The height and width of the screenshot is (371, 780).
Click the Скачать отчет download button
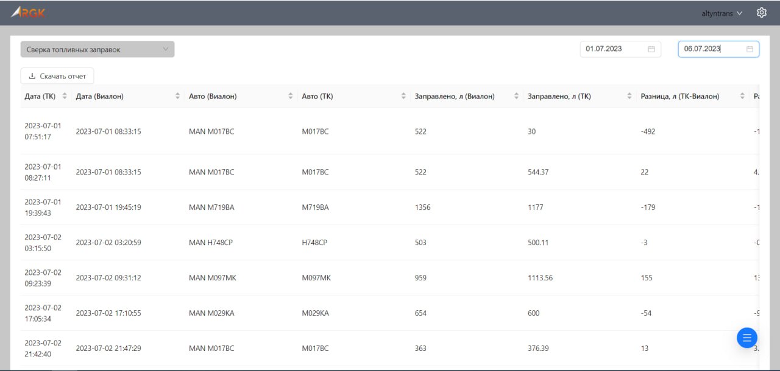pyautogui.click(x=57, y=76)
